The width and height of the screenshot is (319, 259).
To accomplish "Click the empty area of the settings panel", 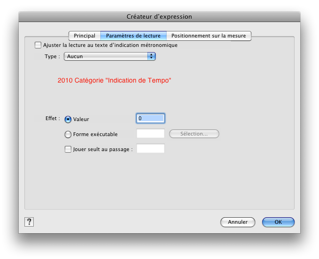I will (x=159, y=183).
